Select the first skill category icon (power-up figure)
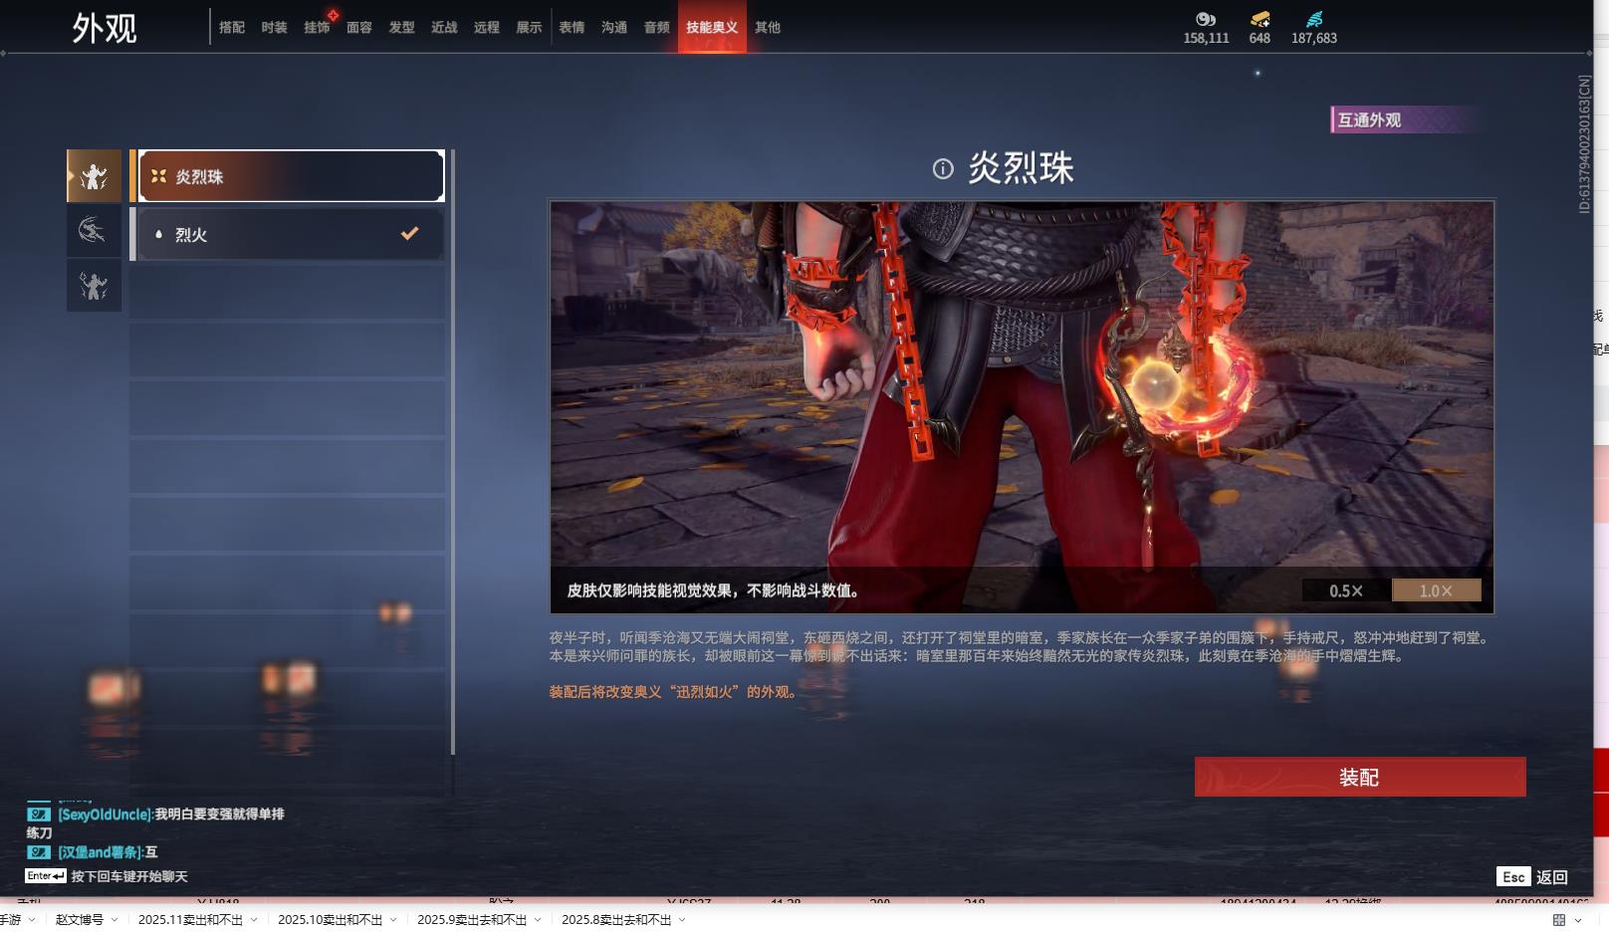This screenshot has width=1609, height=935. tap(94, 176)
